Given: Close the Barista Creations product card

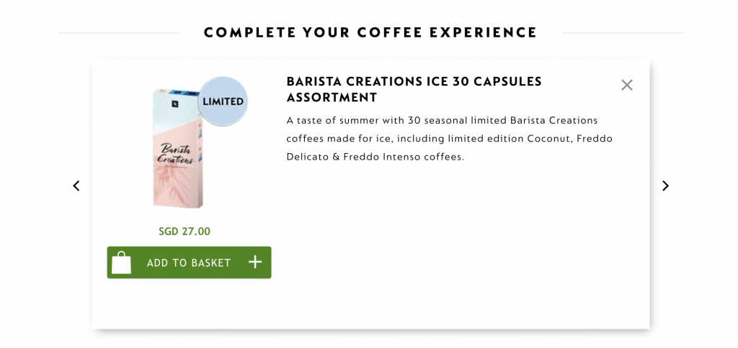Looking at the screenshot, I should pos(627,85).
